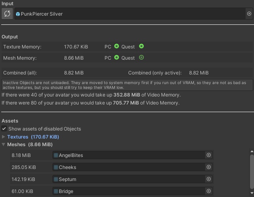Select the AngelBites mesh field
This screenshot has height=197, width=254.
[128, 155]
